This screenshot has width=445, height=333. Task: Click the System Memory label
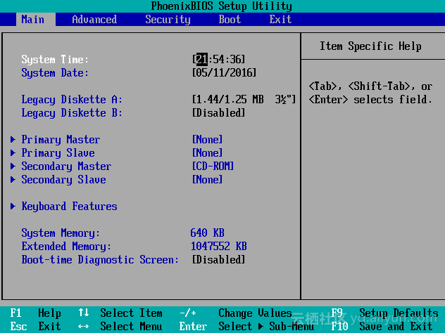(61, 233)
